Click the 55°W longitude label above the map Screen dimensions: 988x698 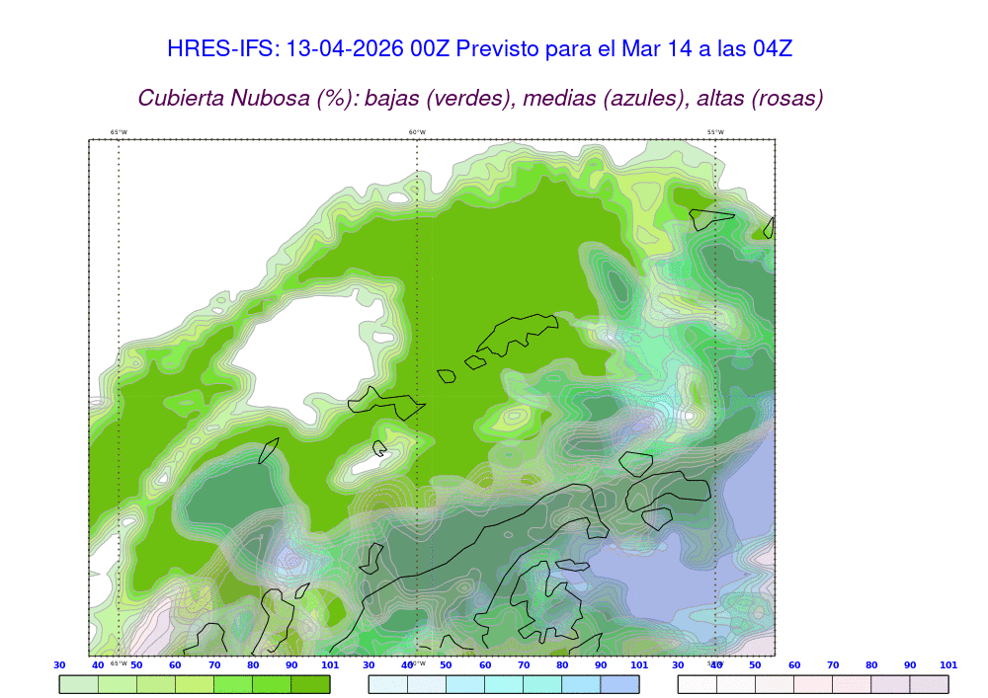(715, 132)
